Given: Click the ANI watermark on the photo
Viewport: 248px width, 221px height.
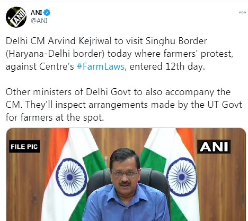Looking at the screenshot, I should 214,146.
